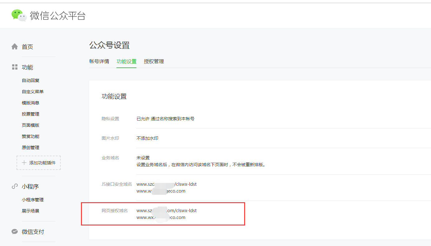431x246 pixels.
Task: Click the home icon beside 首页
Action: pos(15,47)
